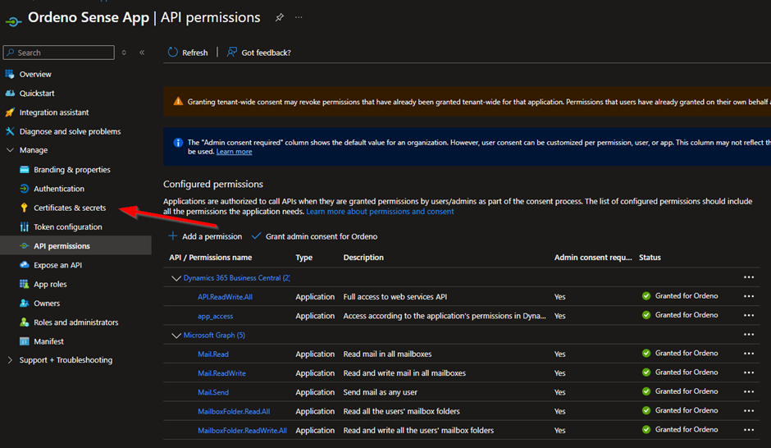Click the App roles grid icon

point(24,284)
